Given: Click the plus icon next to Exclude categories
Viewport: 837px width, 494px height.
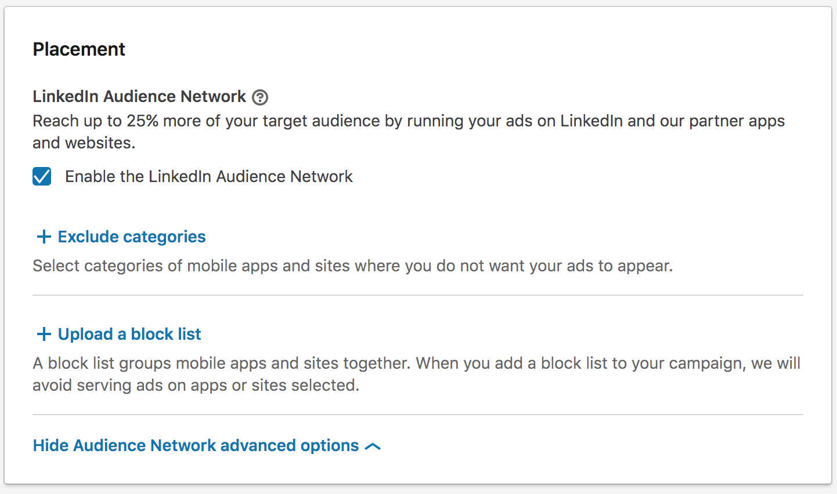Looking at the screenshot, I should tap(44, 237).
